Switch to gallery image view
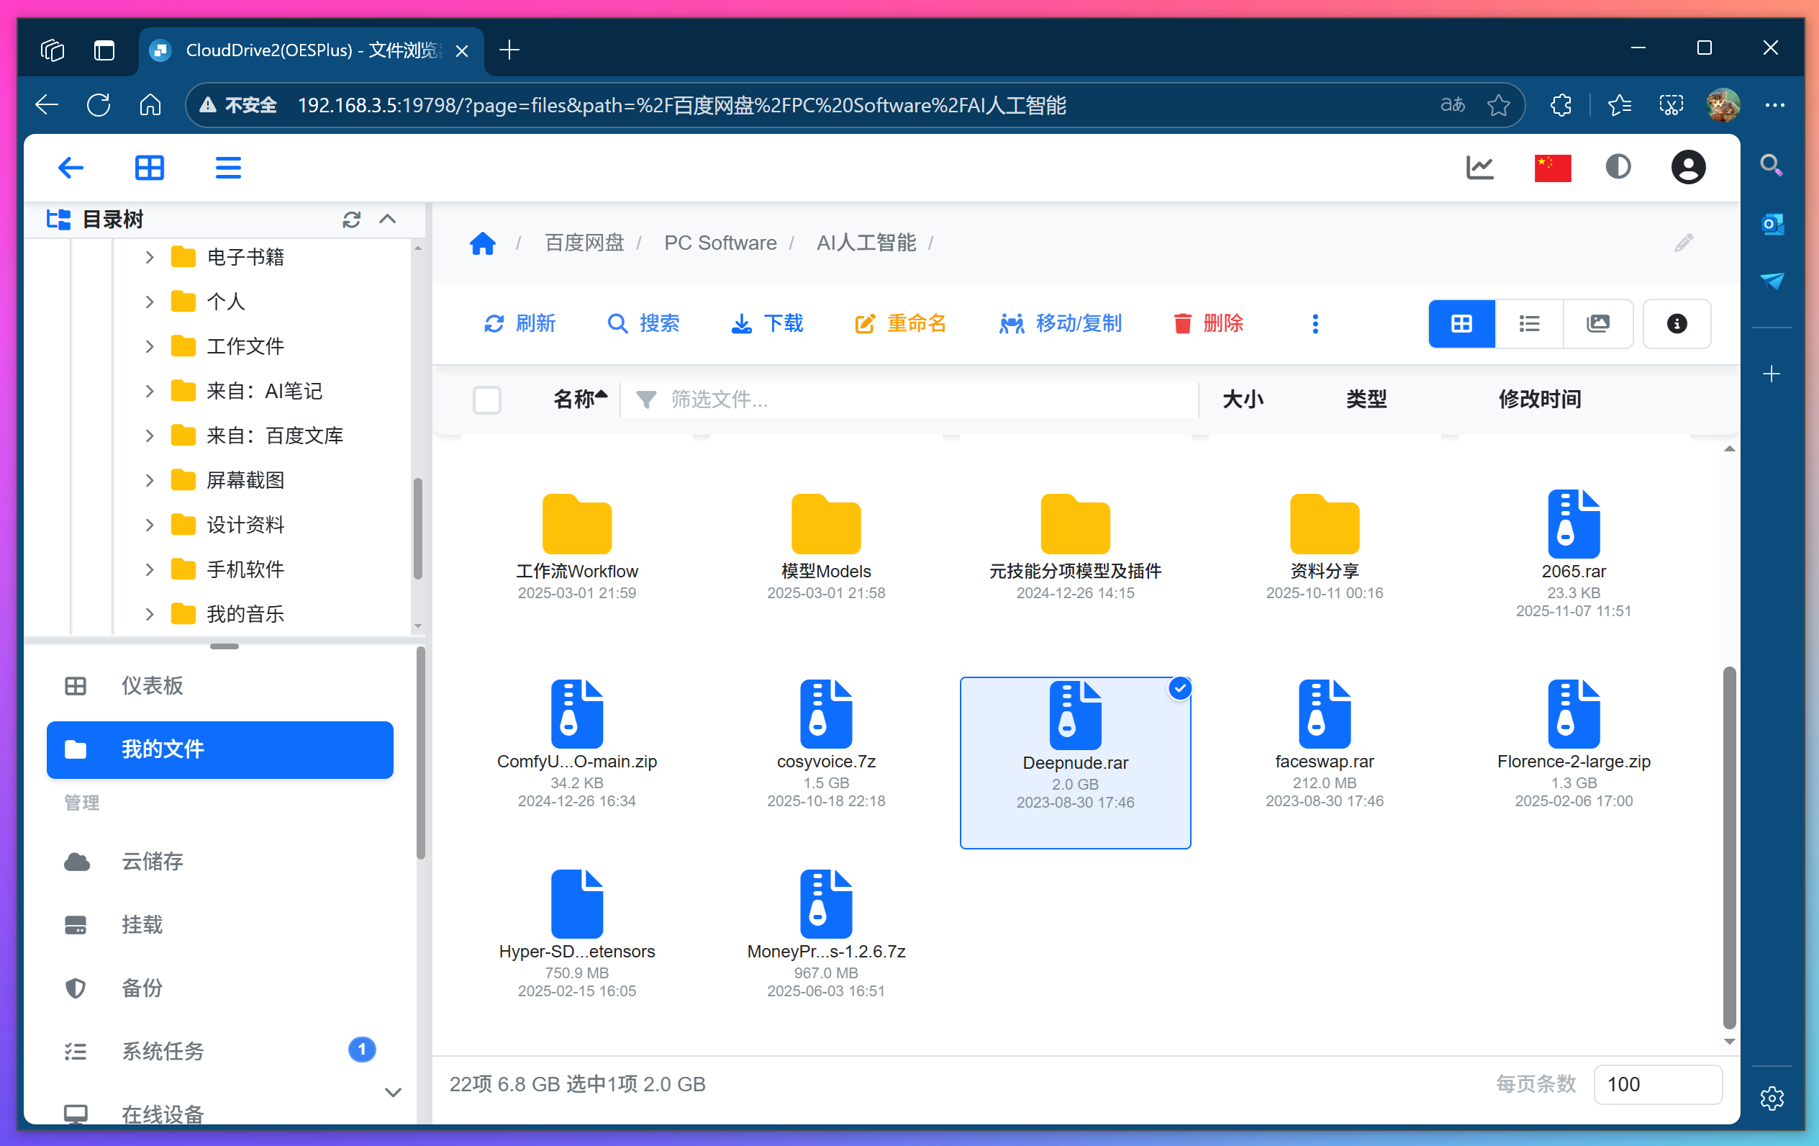Image resolution: width=1819 pixels, height=1146 pixels. coord(1597,323)
